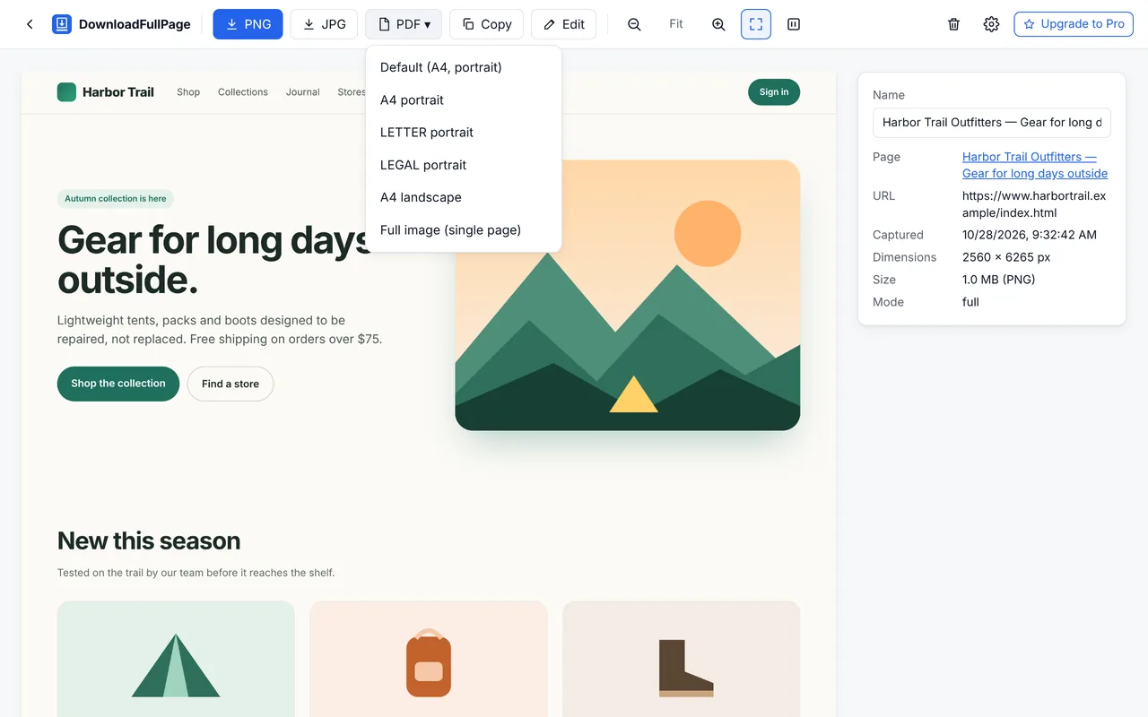Open the Harbor Trail Outfitters page link

coord(1035,165)
